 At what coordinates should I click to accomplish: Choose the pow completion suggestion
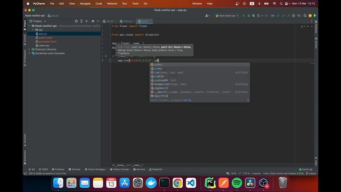click(x=199, y=73)
